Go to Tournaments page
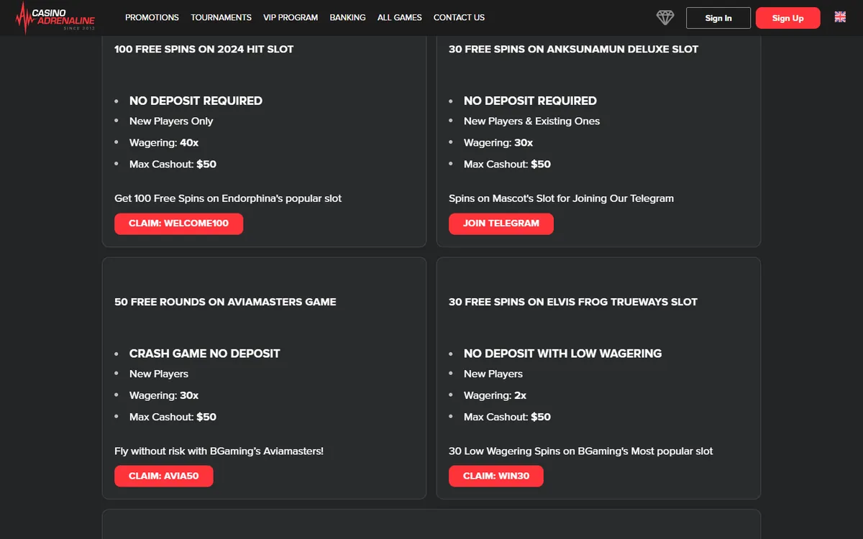This screenshot has height=539, width=863. tap(221, 17)
